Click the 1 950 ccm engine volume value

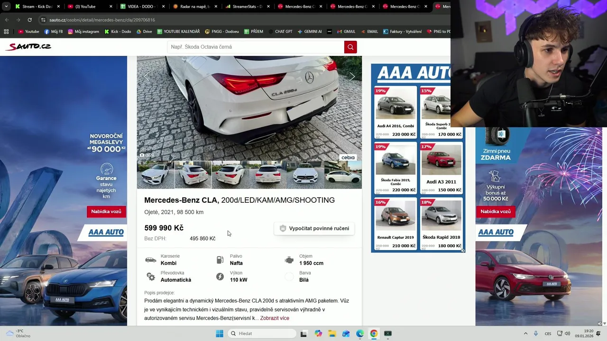coord(311,263)
